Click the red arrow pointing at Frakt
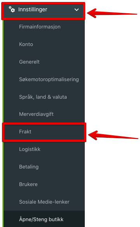140x227 pixels. click(x=113, y=135)
